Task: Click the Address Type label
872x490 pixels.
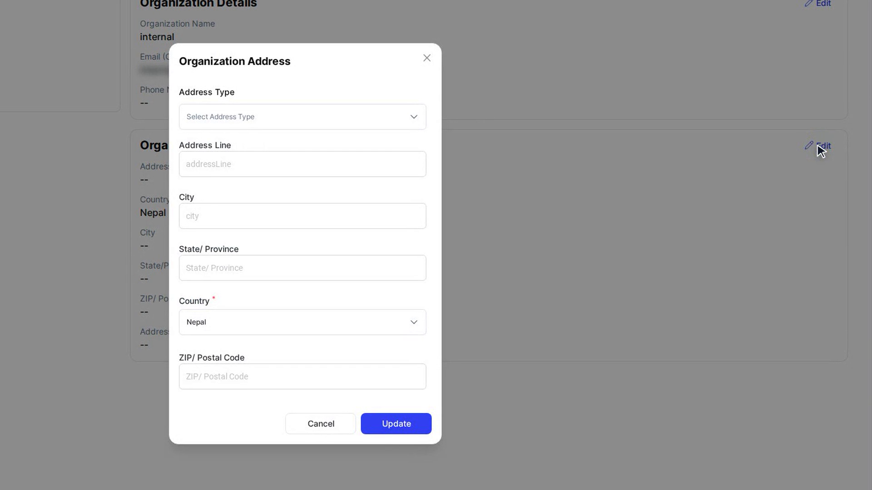Action: click(207, 92)
